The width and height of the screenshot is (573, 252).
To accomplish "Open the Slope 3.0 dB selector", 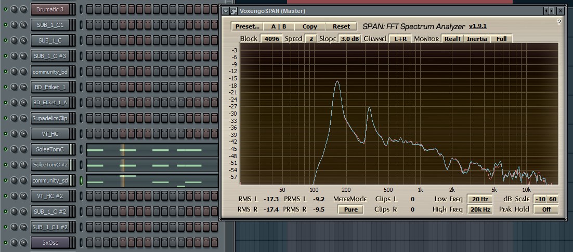I will pyautogui.click(x=350, y=38).
